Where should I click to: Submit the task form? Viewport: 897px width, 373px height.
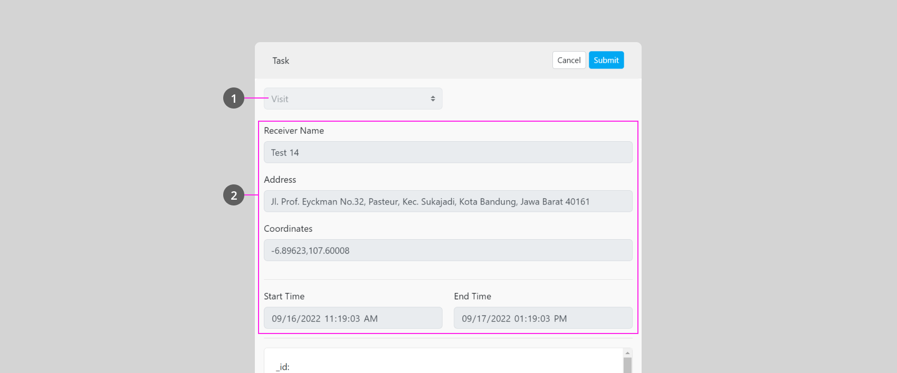(x=606, y=60)
